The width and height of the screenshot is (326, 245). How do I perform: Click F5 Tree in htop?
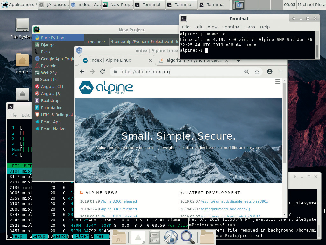(x=99, y=236)
